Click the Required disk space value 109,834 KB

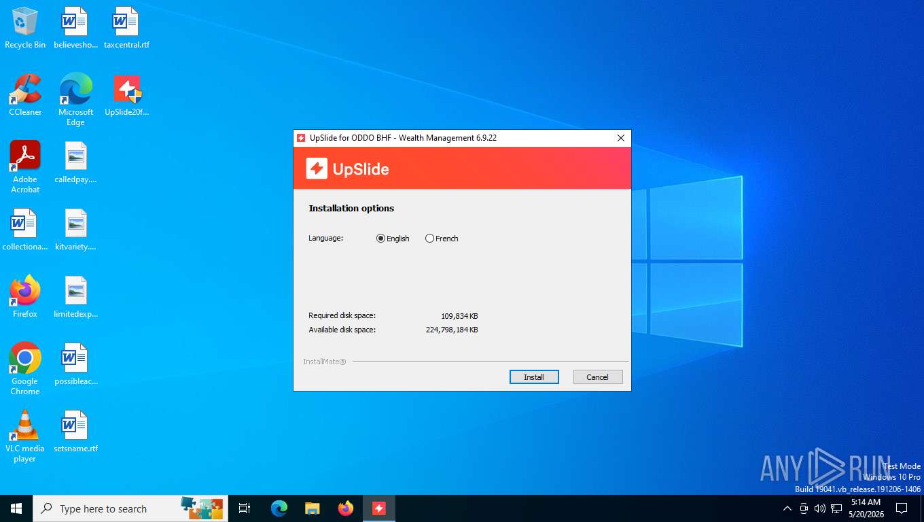click(459, 316)
